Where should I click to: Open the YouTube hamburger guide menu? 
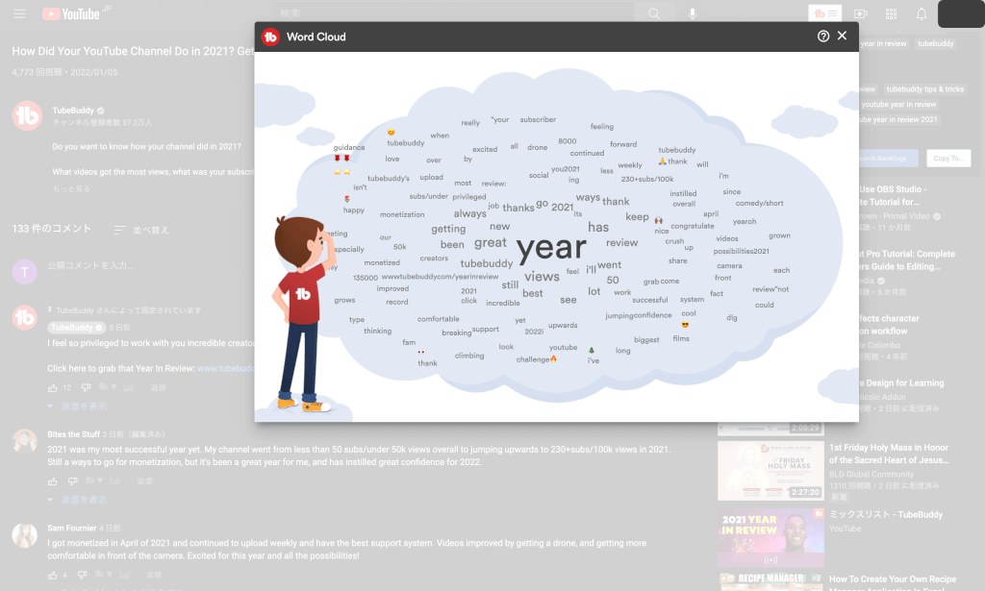pyautogui.click(x=19, y=13)
